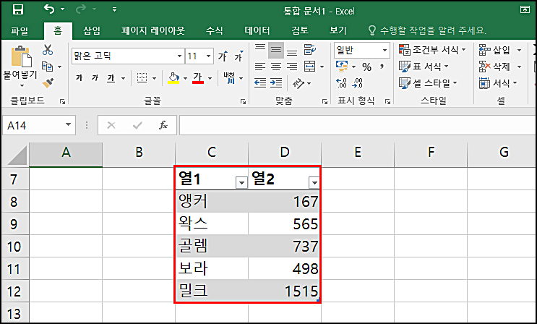
Task: Switch to the 보기 tab
Action: click(x=338, y=31)
